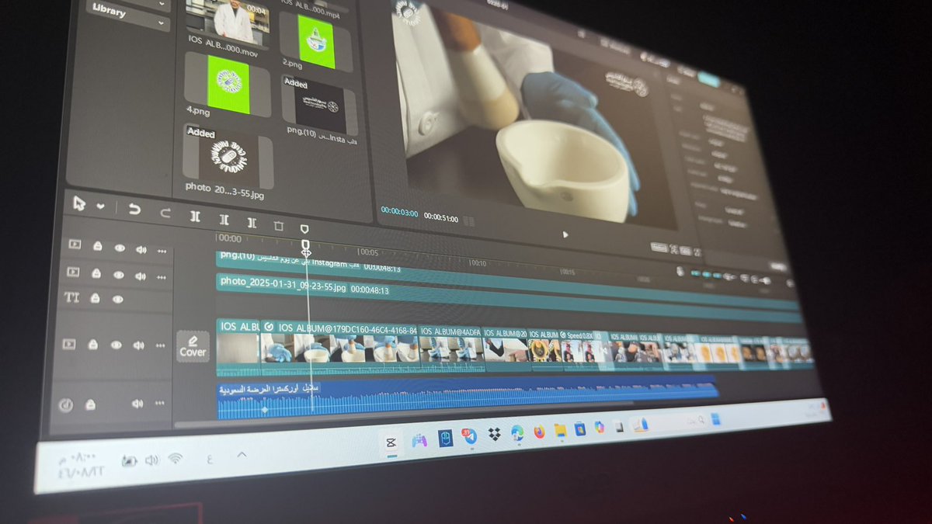932x524 pixels.
Task: Click the volume icon in system tray
Action: (x=151, y=460)
